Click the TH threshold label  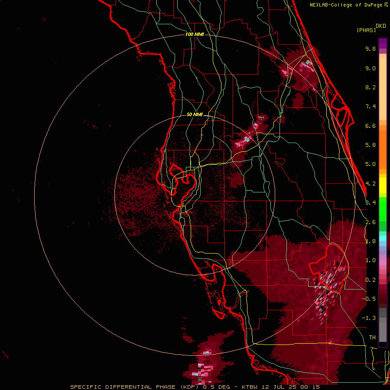[x=372, y=338]
